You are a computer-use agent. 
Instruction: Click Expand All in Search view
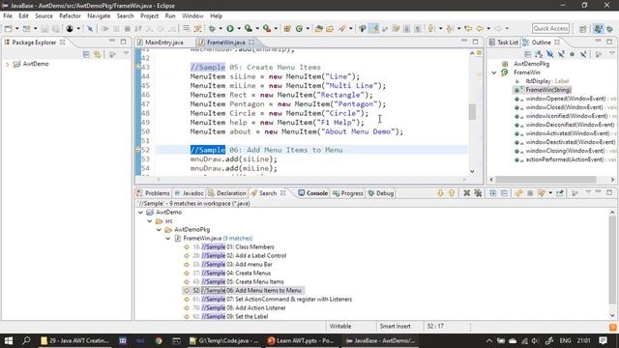493,193
